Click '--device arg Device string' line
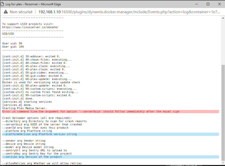 click(x=24, y=144)
